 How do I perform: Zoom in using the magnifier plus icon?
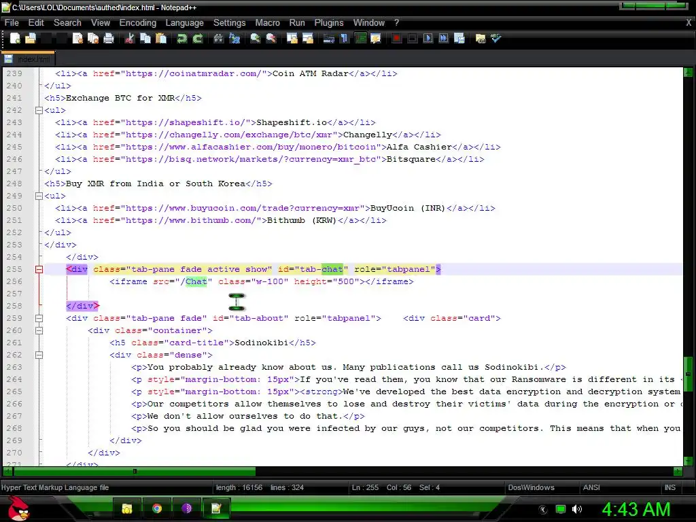point(256,39)
